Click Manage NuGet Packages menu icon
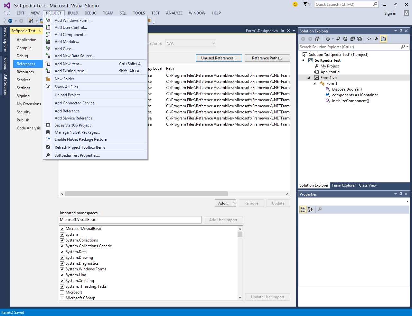The image size is (412, 316). (48, 132)
